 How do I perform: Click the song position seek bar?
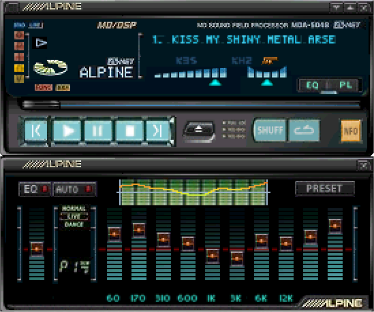tap(191, 105)
